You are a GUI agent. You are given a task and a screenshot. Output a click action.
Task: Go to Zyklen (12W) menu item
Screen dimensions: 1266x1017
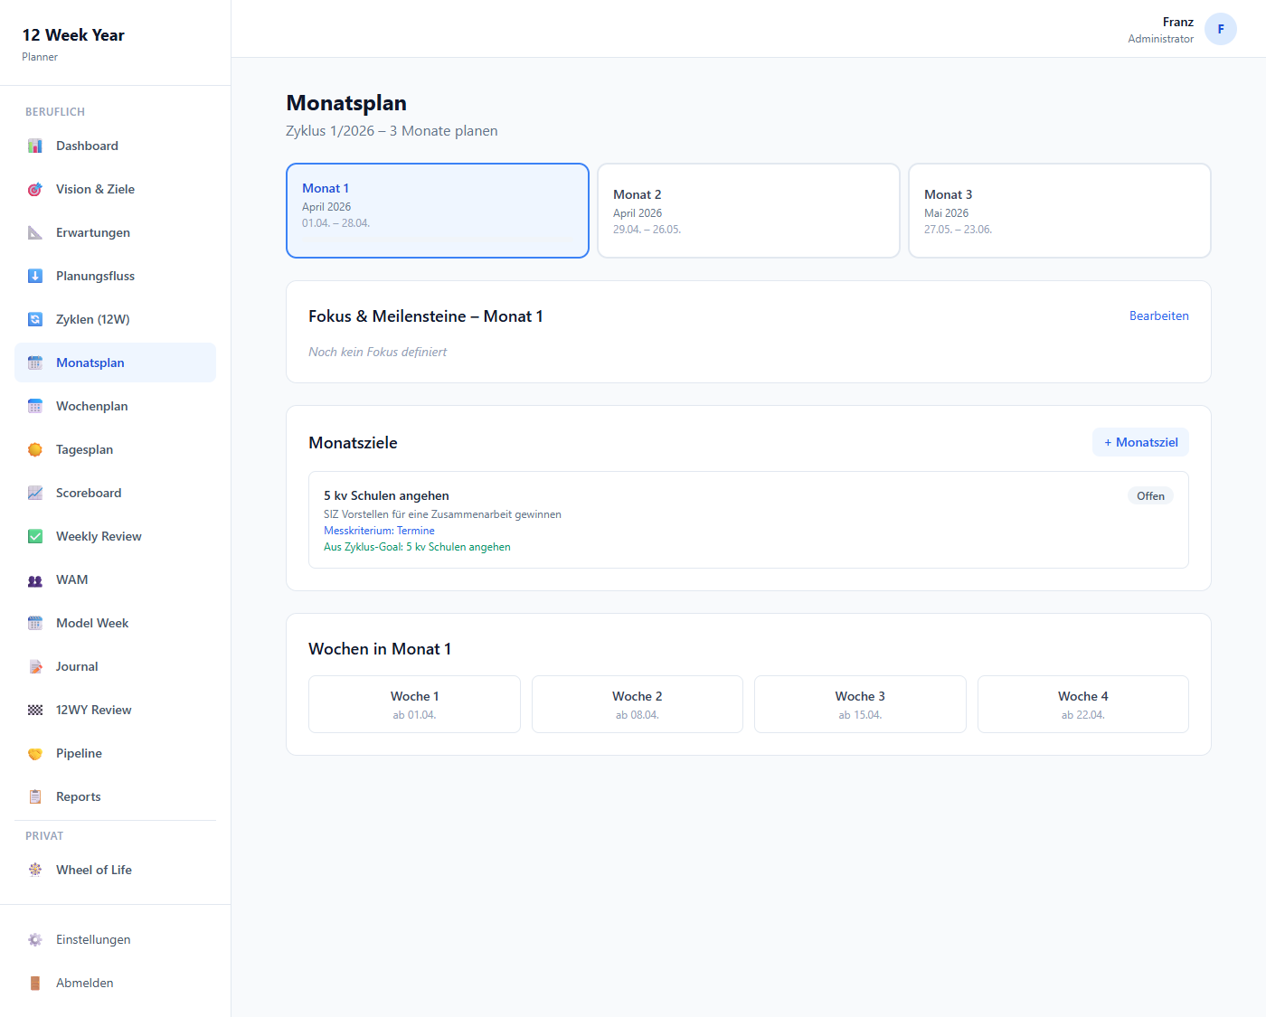[x=92, y=319]
